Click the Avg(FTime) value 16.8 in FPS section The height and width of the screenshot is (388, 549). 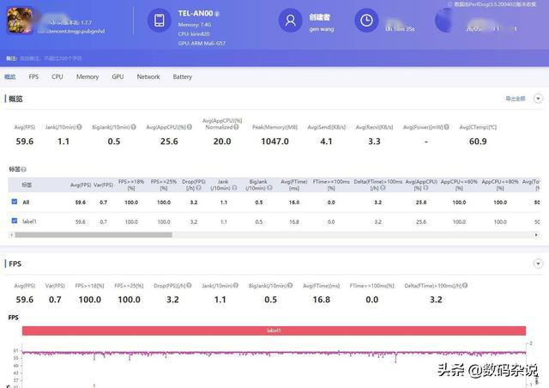322,300
